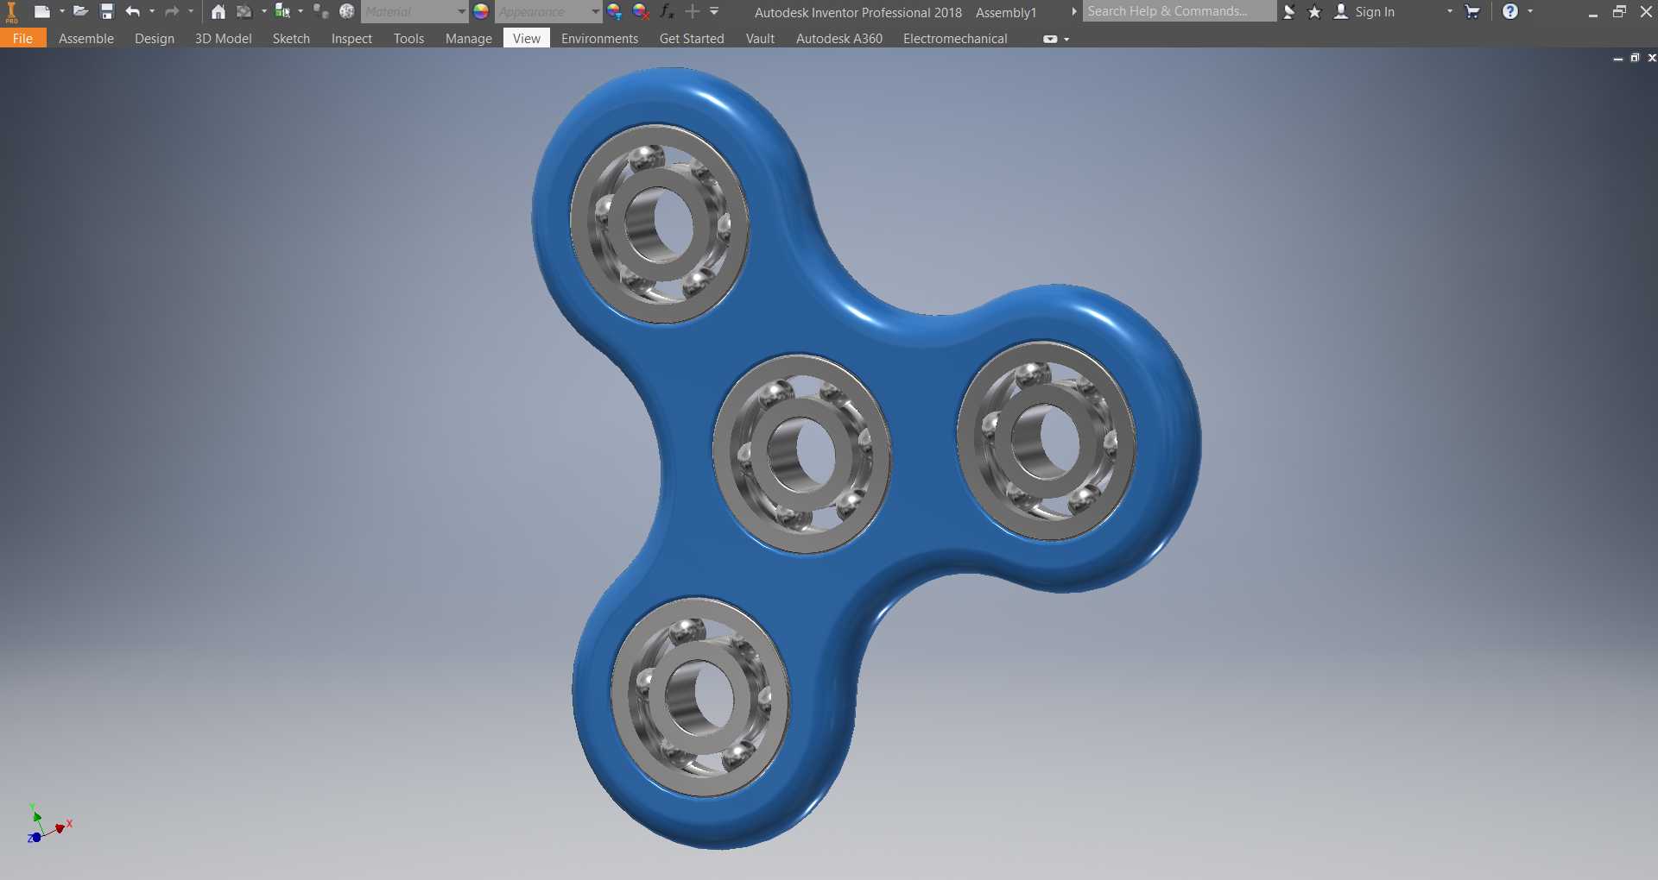Open Help question mark icon

1510,11
